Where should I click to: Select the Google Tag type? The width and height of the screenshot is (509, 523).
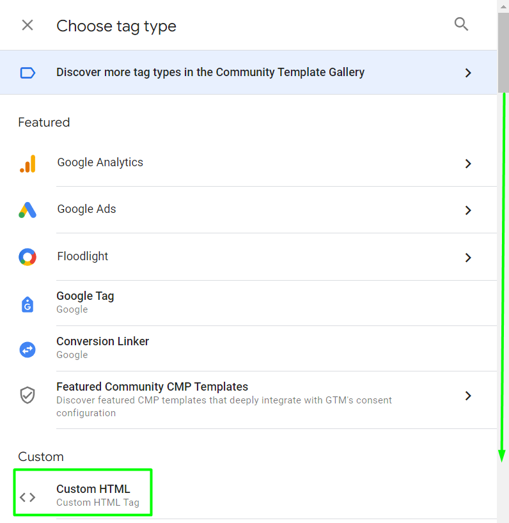85,297
